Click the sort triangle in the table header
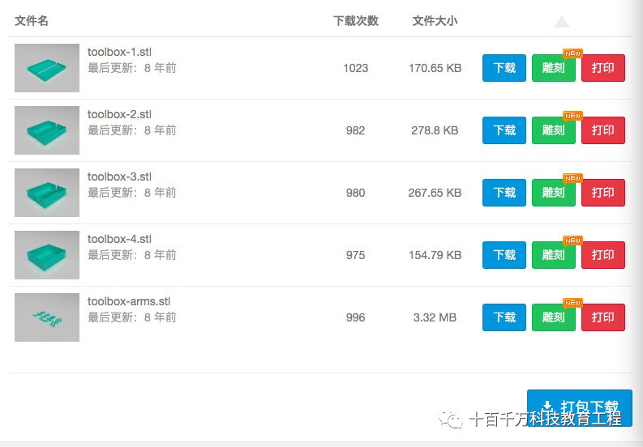The width and height of the screenshot is (643, 447). 561,22
